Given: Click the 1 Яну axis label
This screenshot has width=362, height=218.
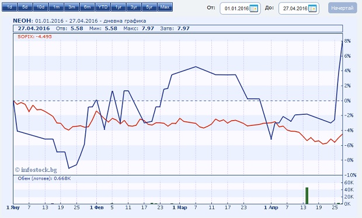Looking at the screenshot, I should coord(13,208).
